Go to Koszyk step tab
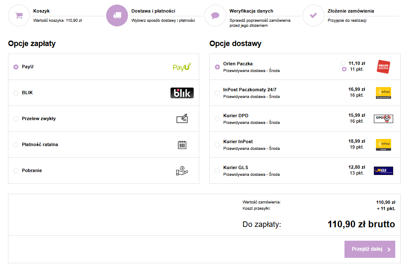 pyautogui.click(x=41, y=11)
